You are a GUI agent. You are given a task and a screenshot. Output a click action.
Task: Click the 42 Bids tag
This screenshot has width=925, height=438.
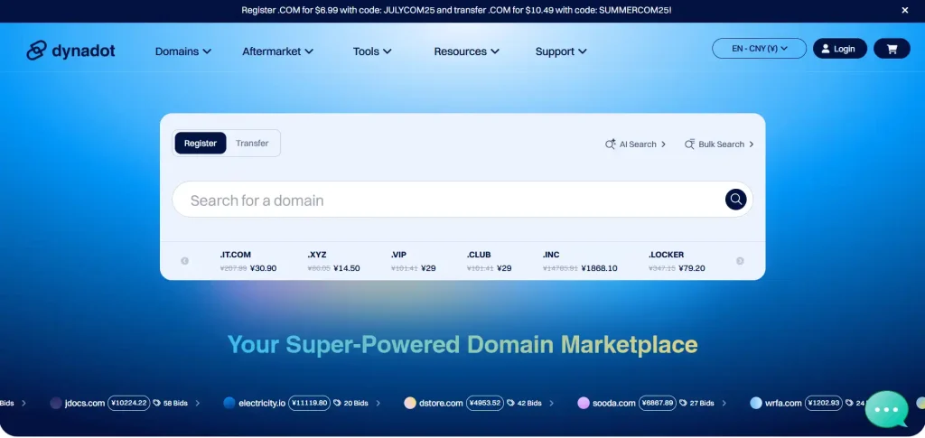coord(524,403)
